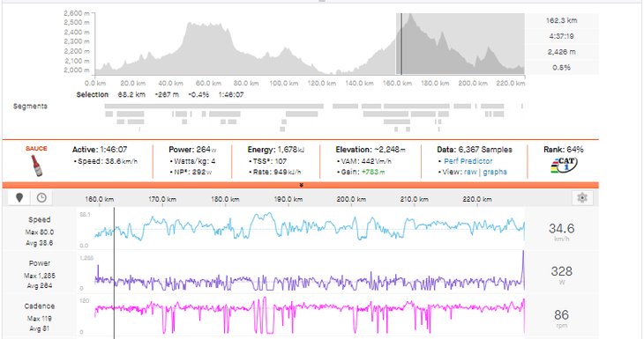Screen dimensions: 644x339
Task: Click the Active: 1:46:07 value
Action: pyautogui.click(x=100, y=150)
